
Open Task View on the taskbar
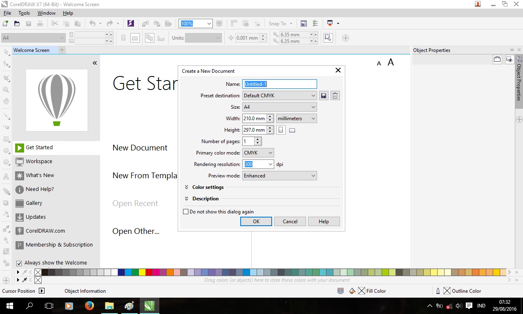tap(49, 305)
